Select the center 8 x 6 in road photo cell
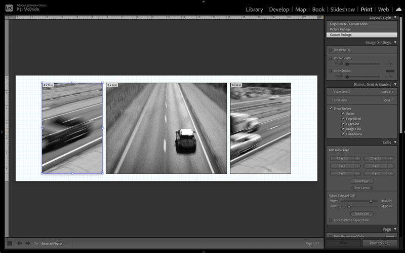 tap(167, 128)
